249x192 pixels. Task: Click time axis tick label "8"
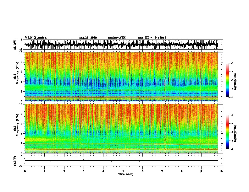(x=182, y=171)
